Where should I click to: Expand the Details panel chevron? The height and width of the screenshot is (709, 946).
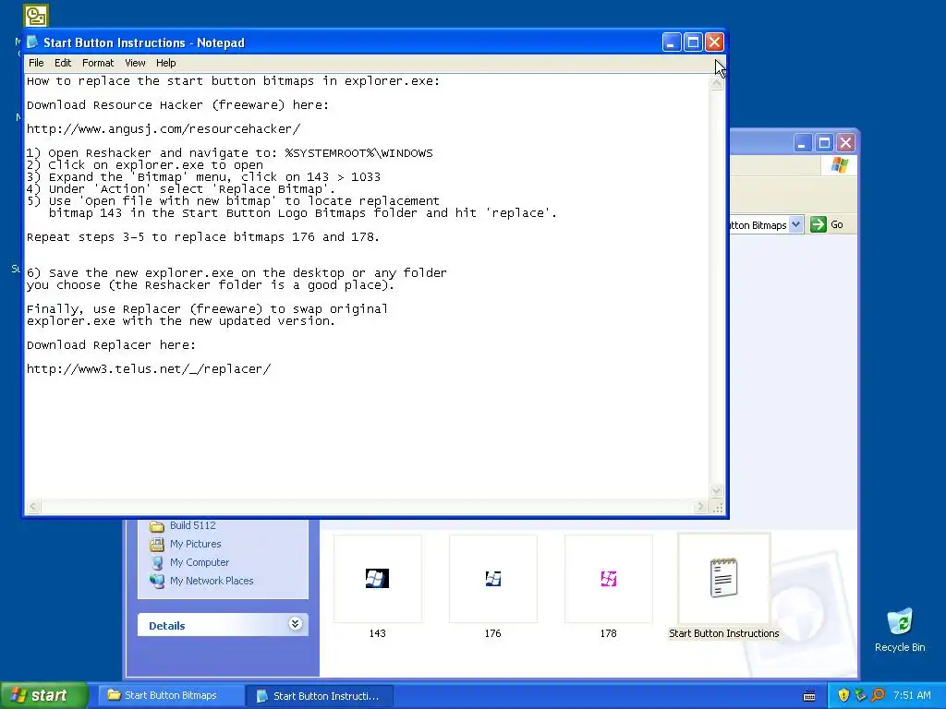click(295, 623)
